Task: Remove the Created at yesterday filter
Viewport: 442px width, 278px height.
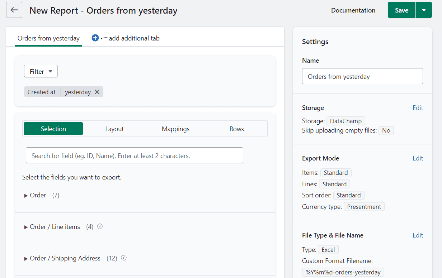Action: pyautogui.click(x=97, y=92)
